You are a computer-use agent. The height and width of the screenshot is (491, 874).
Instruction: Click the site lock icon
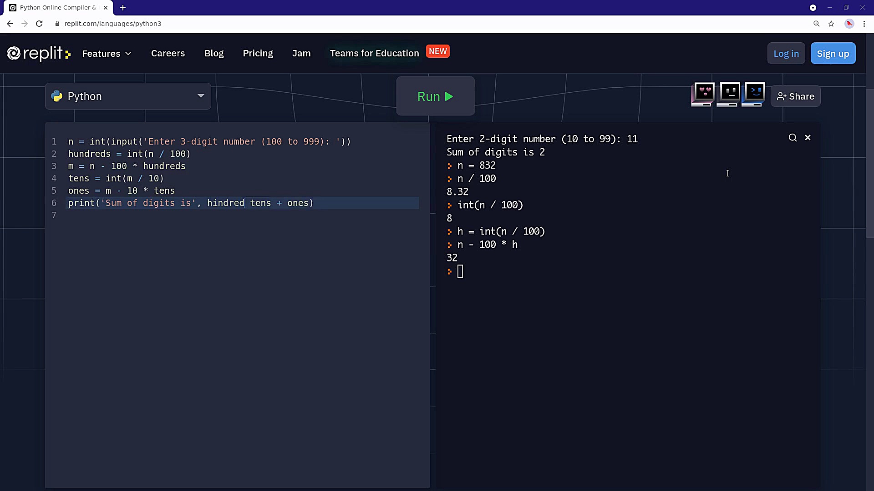click(57, 24)
